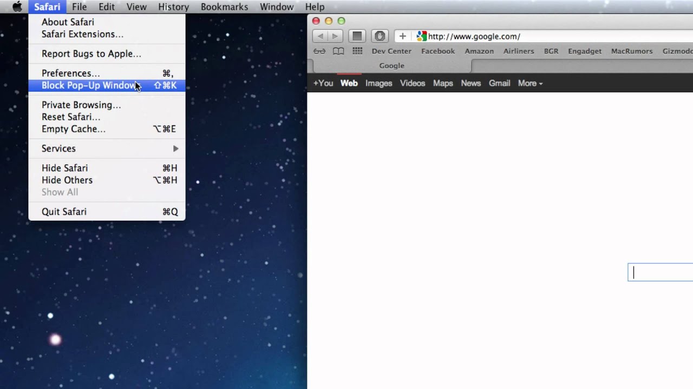This screenshot has height=389, width=693.
Task: Open Reading List glasses icon
Action: tap(319, 51)
